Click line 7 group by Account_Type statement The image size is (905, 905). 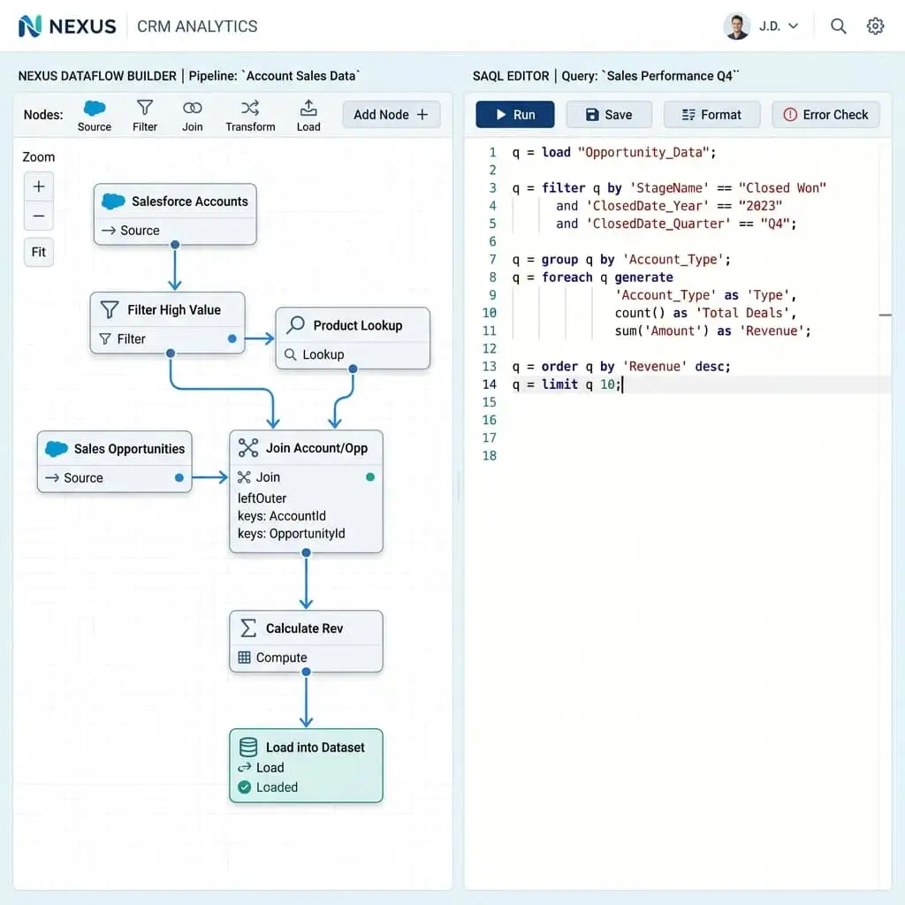[621, 260]
